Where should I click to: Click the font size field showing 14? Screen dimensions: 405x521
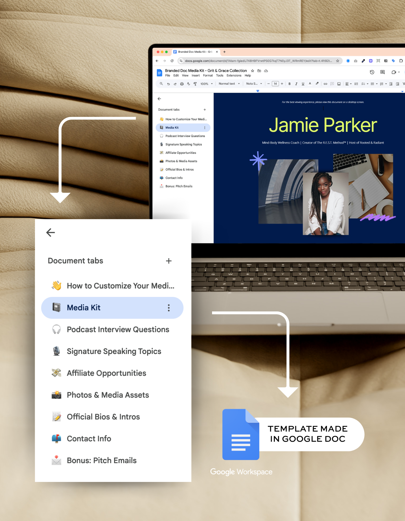pos(275,84)
